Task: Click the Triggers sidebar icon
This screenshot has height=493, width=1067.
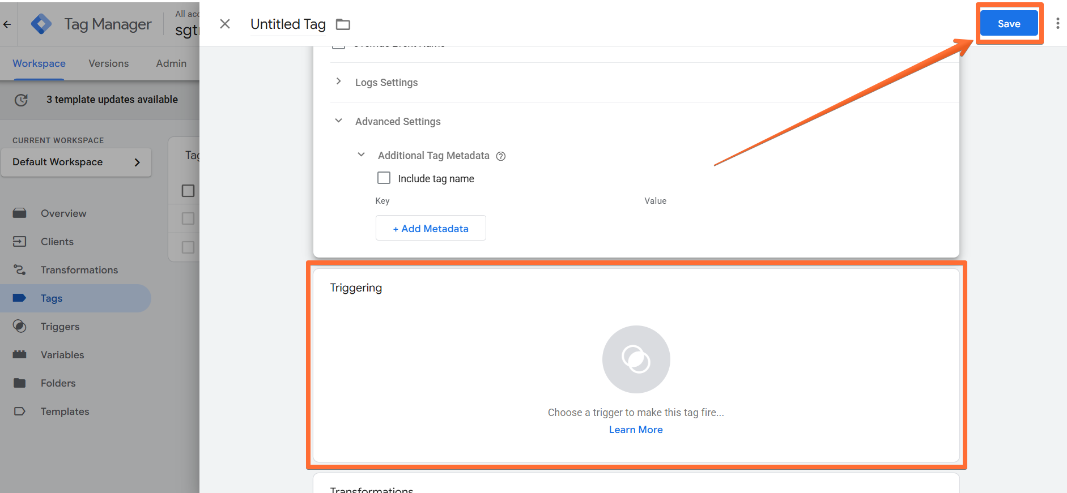Action: pyautogui.click(x=19, y=326)
